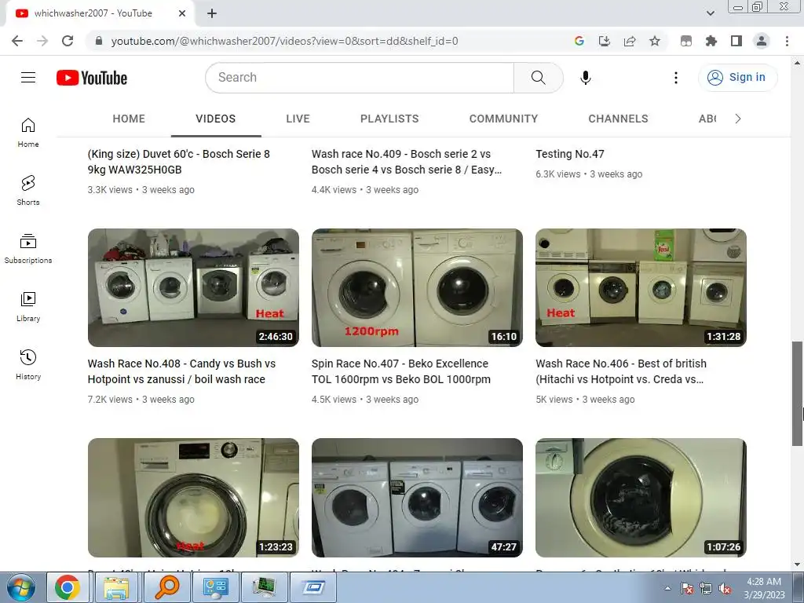
Task: Open YouTube settings three-dot menu
Action: pyautogui.click(x=676, y=78)
